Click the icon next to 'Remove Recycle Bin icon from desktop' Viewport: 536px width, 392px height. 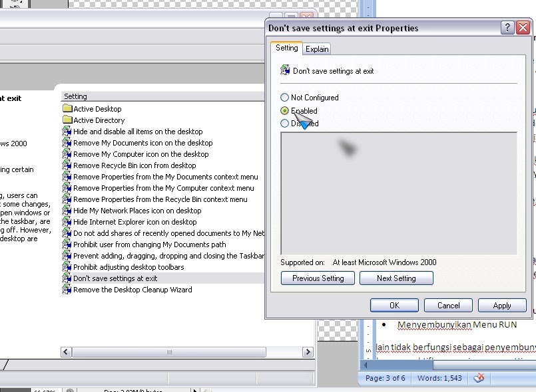pos(67,165)
